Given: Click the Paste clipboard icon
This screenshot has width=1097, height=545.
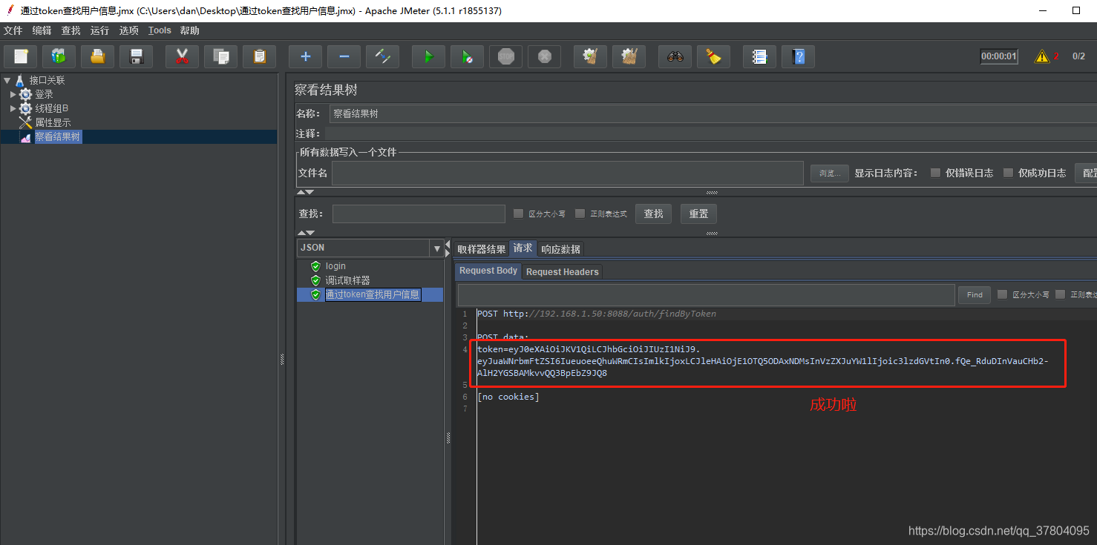Looking at the screenshot, I should tap(259, 56).
